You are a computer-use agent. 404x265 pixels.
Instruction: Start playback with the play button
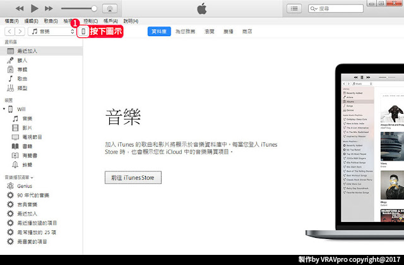[34, 8]
